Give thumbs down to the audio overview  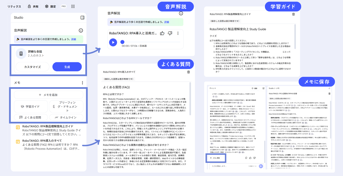[170, 33]
